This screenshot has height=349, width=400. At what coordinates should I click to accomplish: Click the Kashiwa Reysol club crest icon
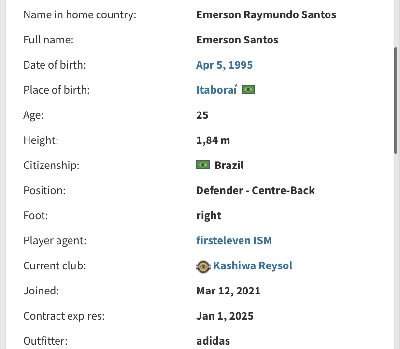click(203, 266)
